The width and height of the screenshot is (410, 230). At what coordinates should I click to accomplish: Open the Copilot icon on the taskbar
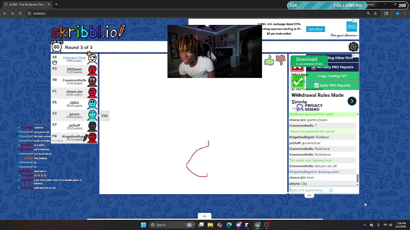220,225
